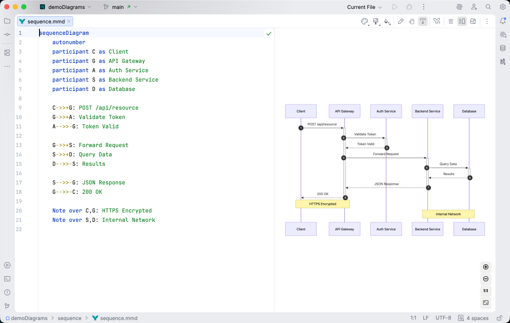Open the demoDiagrams project dropdown
The width and height of the screenshot is (510, 323).
click(65, 7)
